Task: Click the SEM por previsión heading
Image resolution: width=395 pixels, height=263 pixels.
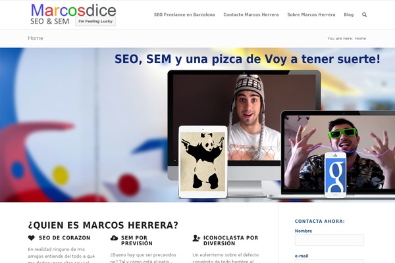Action: click(x=137, y=241)
